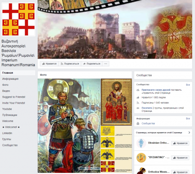Click the Сообщества link under Информация

[148, 124]
